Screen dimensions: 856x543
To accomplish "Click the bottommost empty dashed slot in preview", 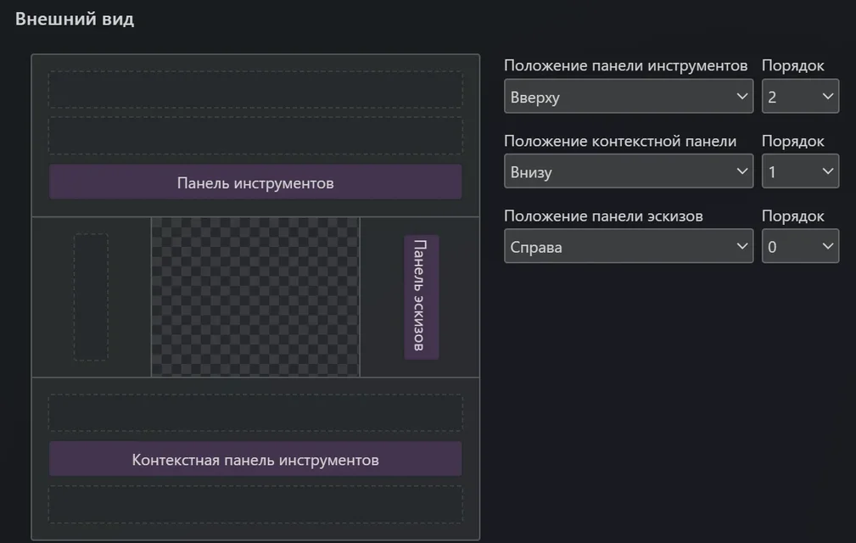I will pyautogui.click(x=255, y=505).
